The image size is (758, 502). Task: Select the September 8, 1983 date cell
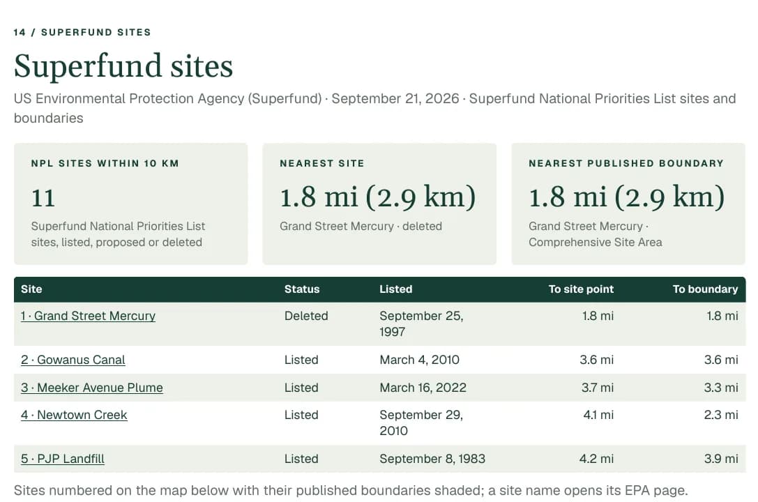432,459
